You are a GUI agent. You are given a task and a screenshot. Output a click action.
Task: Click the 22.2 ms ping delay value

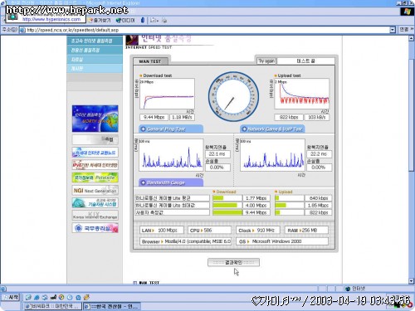320,154
